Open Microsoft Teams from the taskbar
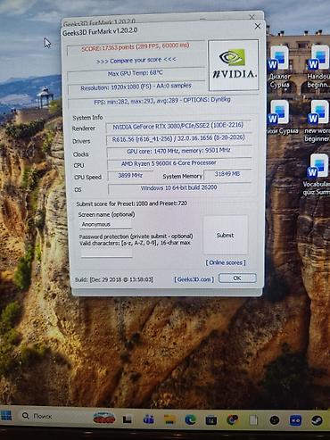 pyautogui.click(x=148, y=419)
